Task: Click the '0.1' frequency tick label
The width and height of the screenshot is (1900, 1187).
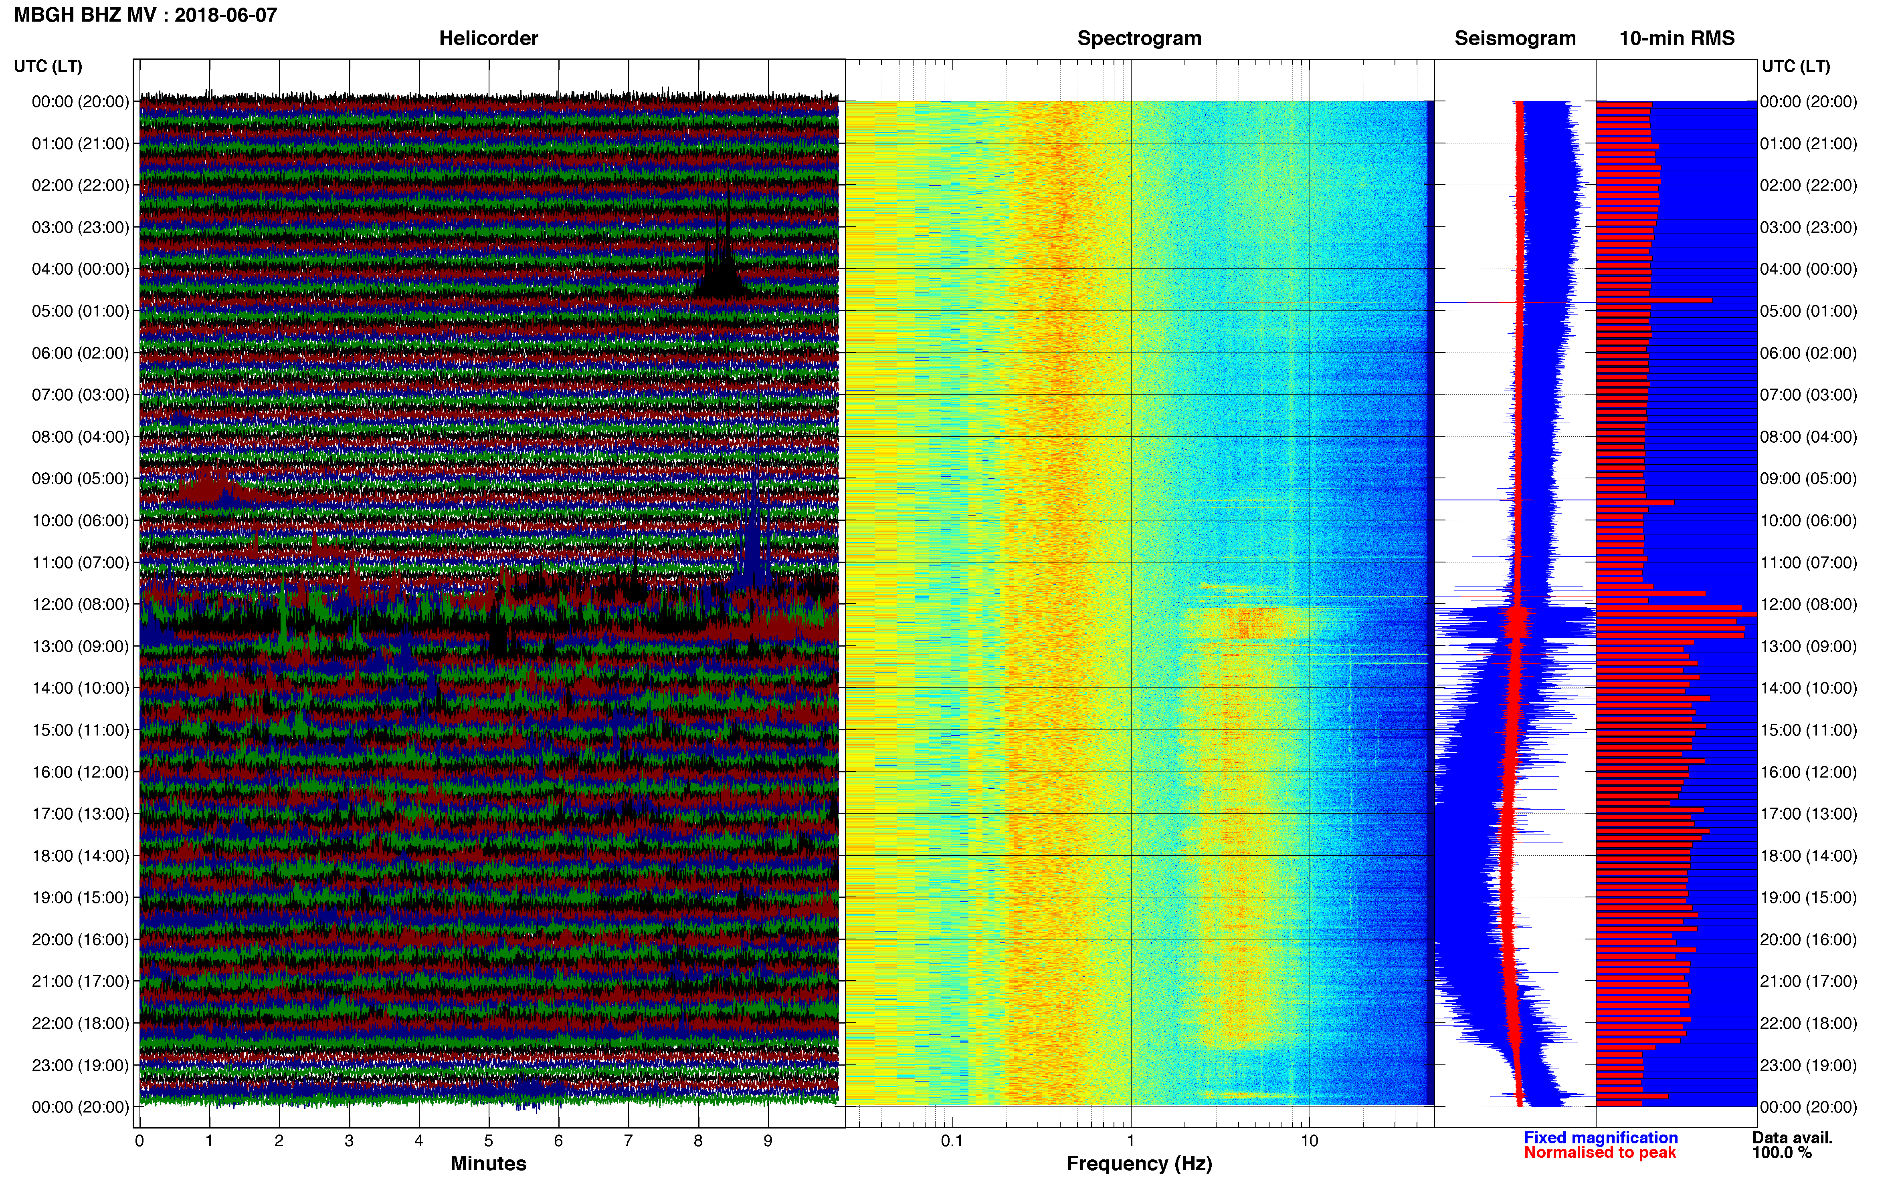Action: pyautogui.click(x=952, y=1141)
